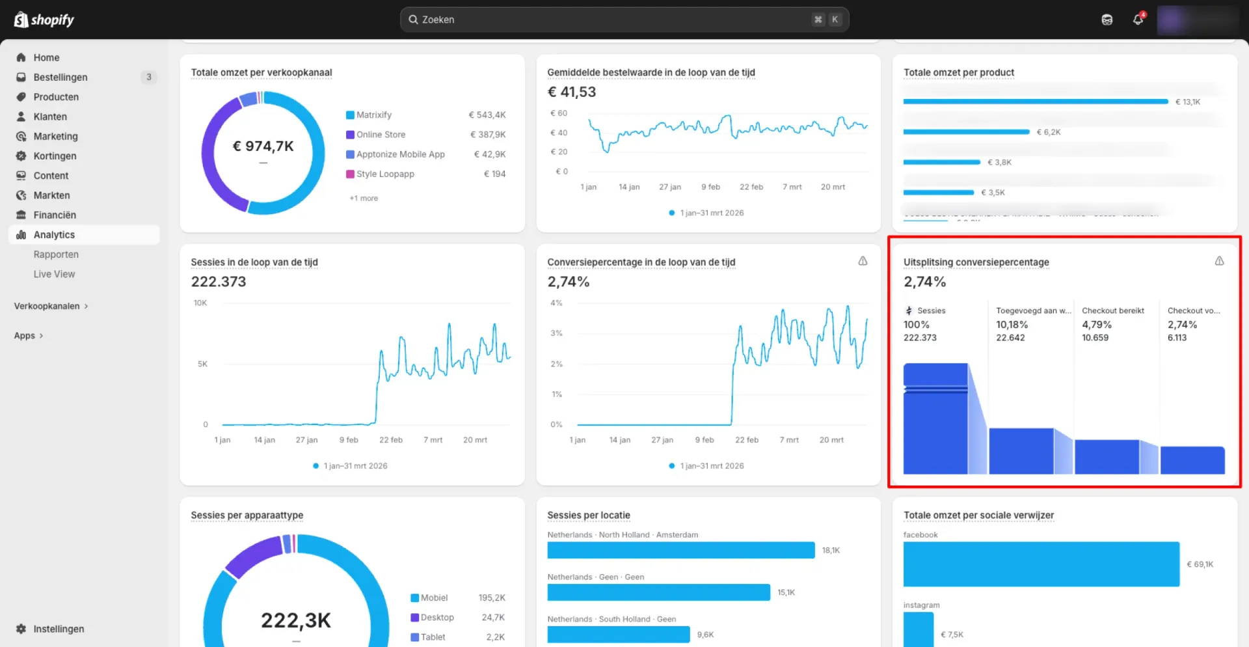Open 'Sessies per locatie' title
Screen dimensions: 1249x647
589,515
